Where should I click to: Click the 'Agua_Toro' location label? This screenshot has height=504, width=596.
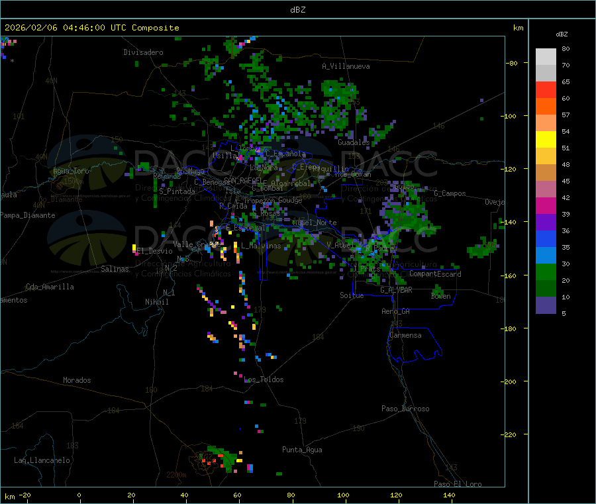click(x=71, y=171)
